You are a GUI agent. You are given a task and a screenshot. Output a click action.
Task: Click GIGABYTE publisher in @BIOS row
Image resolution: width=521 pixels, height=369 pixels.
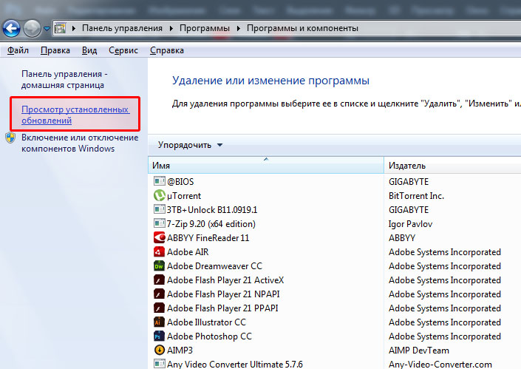(x=409, y=181)
